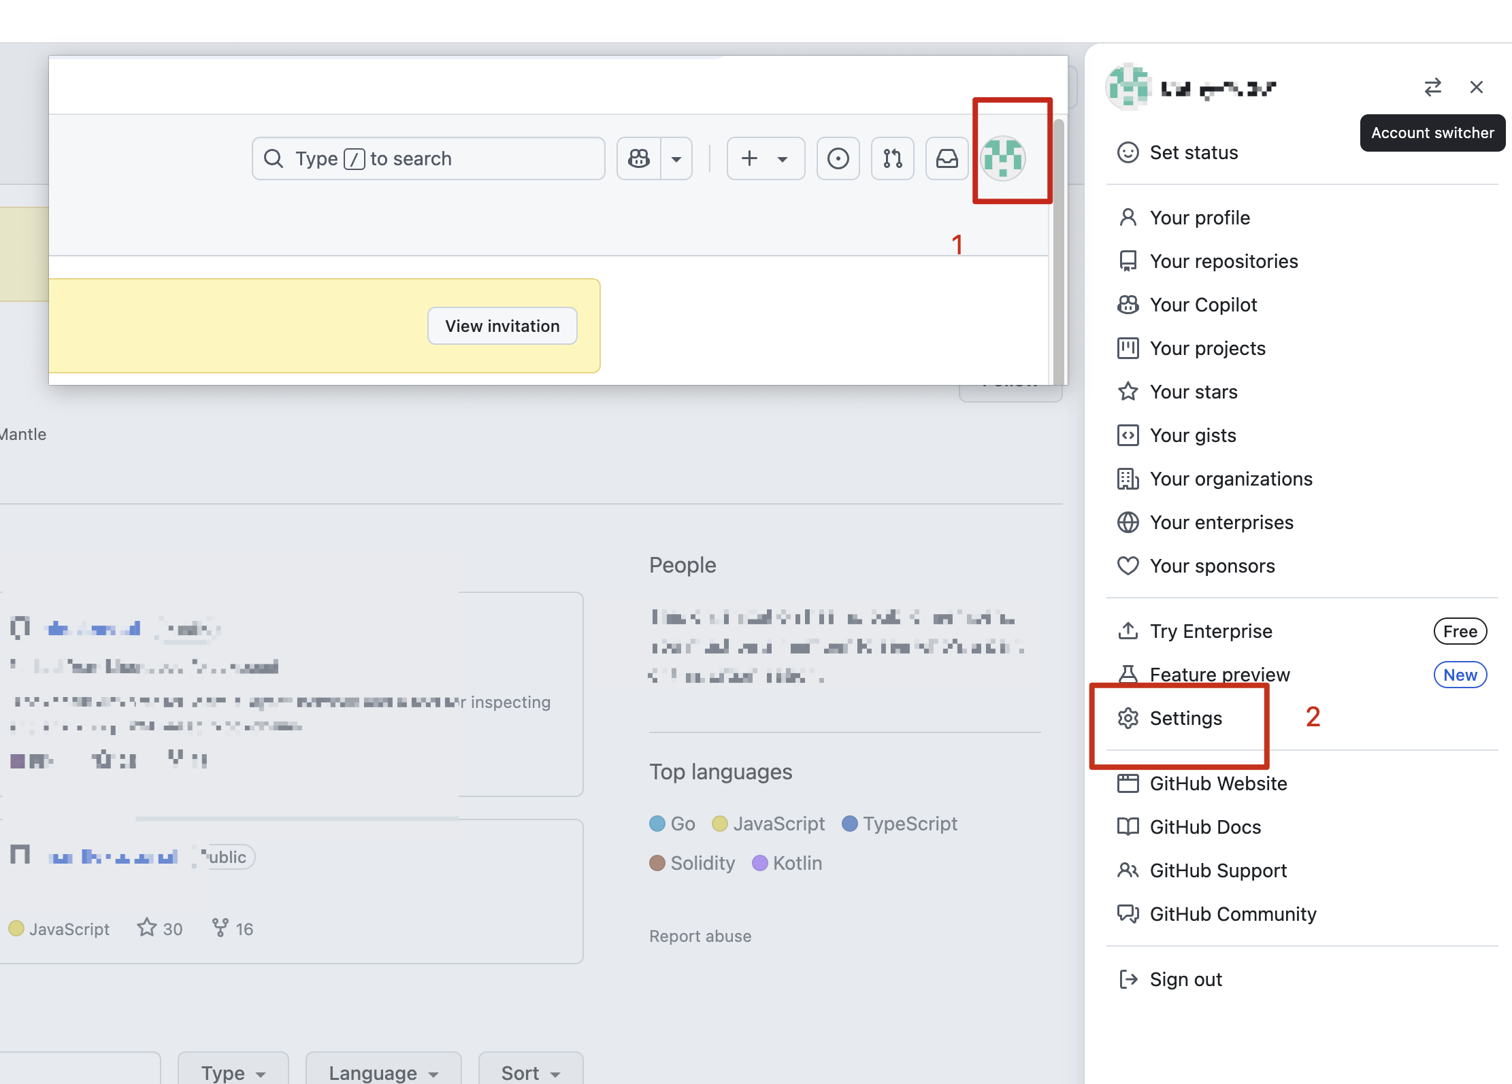Click the View invitation button
This screenshot has height=1084, width=1512.
(x=502, y=326)
